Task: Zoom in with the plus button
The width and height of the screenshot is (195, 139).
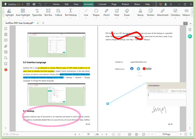Action: pos(181,134)
